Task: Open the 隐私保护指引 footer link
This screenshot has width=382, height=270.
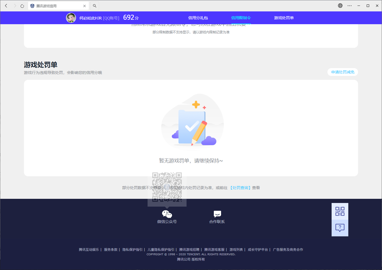Action: [x=132, y=250]
